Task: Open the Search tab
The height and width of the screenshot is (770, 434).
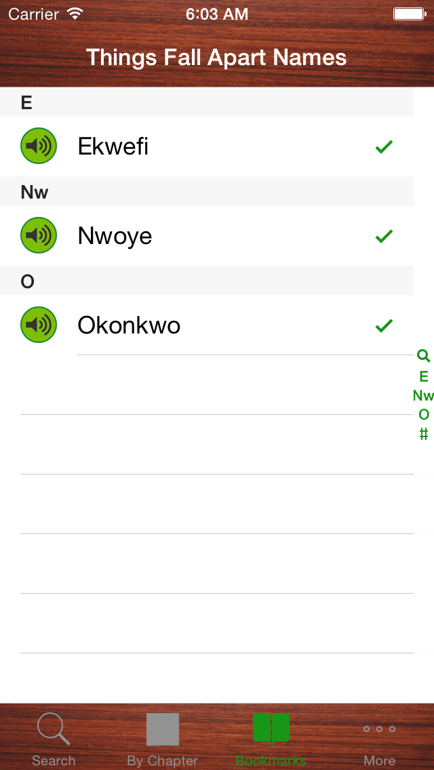Action: 54,738
